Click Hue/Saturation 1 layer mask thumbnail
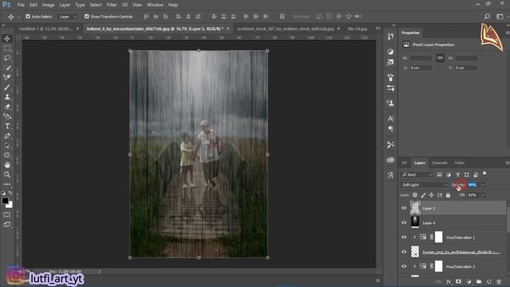Screen dimensions: 510x287 pyautogui.click(x=439, y=238)
